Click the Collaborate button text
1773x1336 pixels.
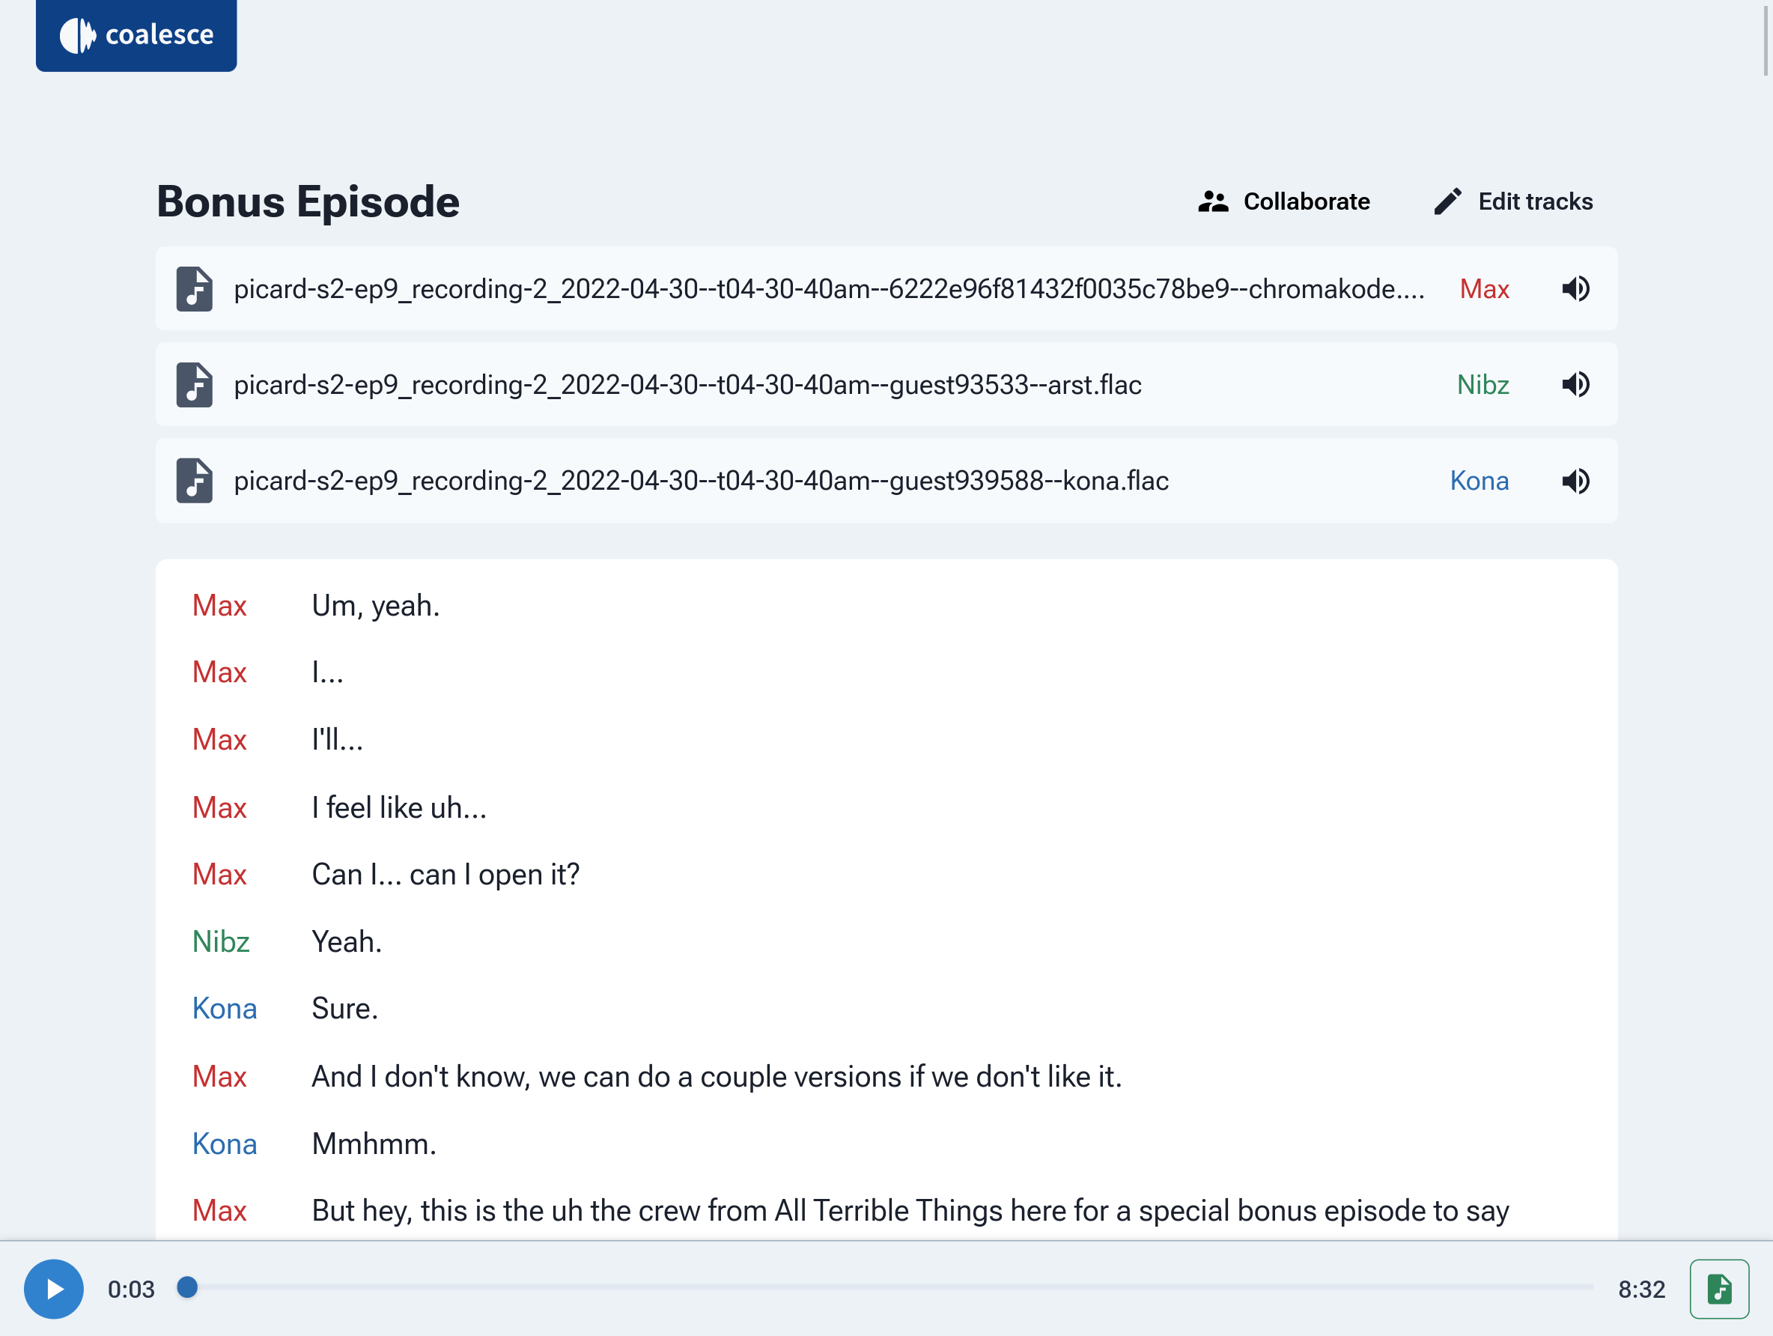tap(1306, 201)
